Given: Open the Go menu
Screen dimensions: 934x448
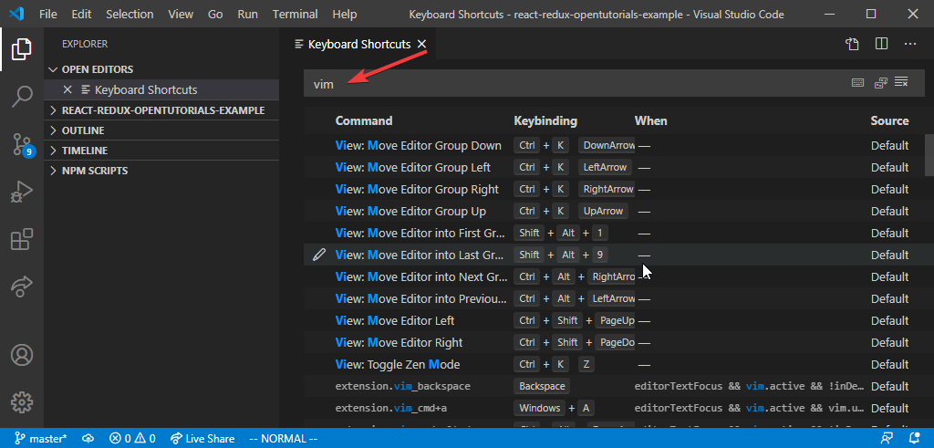Looking at the screenshot, I should (x=215, y=14).
